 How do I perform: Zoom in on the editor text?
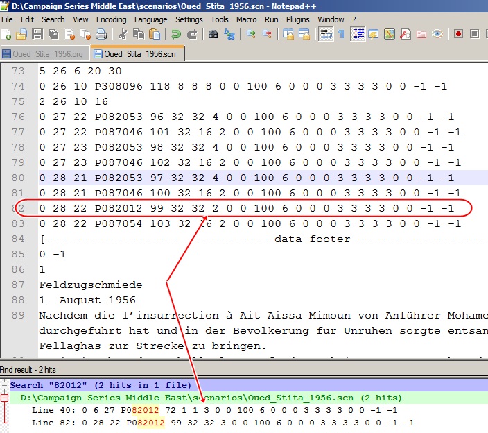click(251, 34)
